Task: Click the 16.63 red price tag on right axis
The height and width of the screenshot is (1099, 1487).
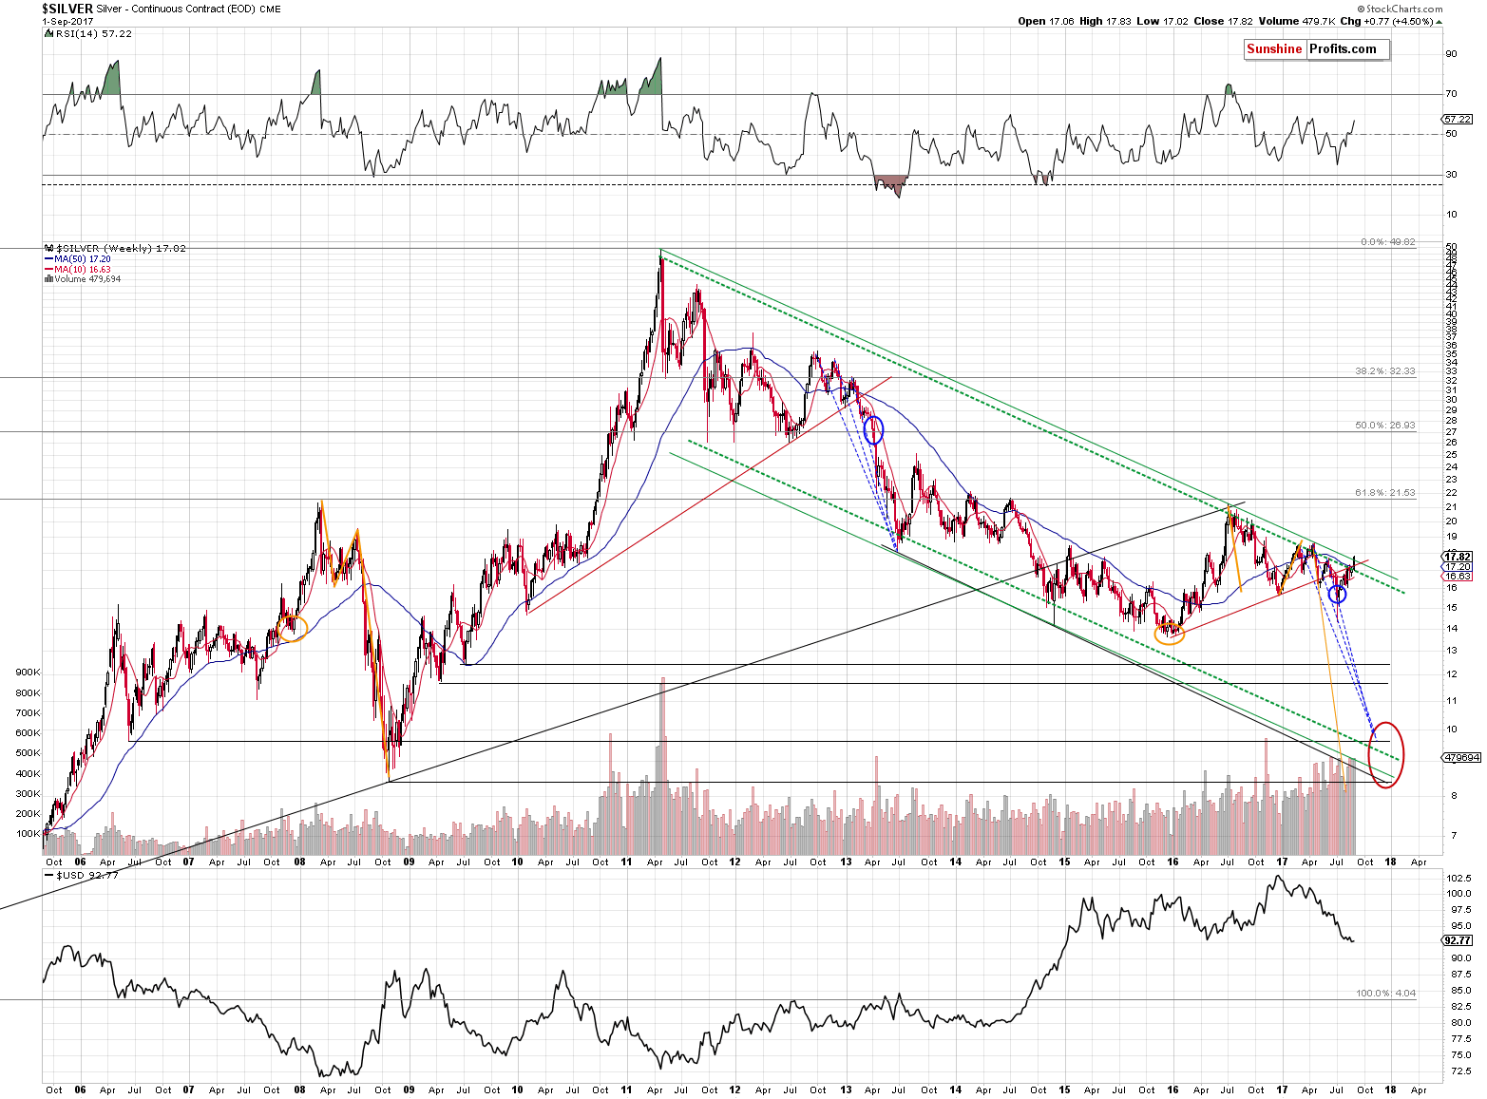Action: [x=1457, y=577]
